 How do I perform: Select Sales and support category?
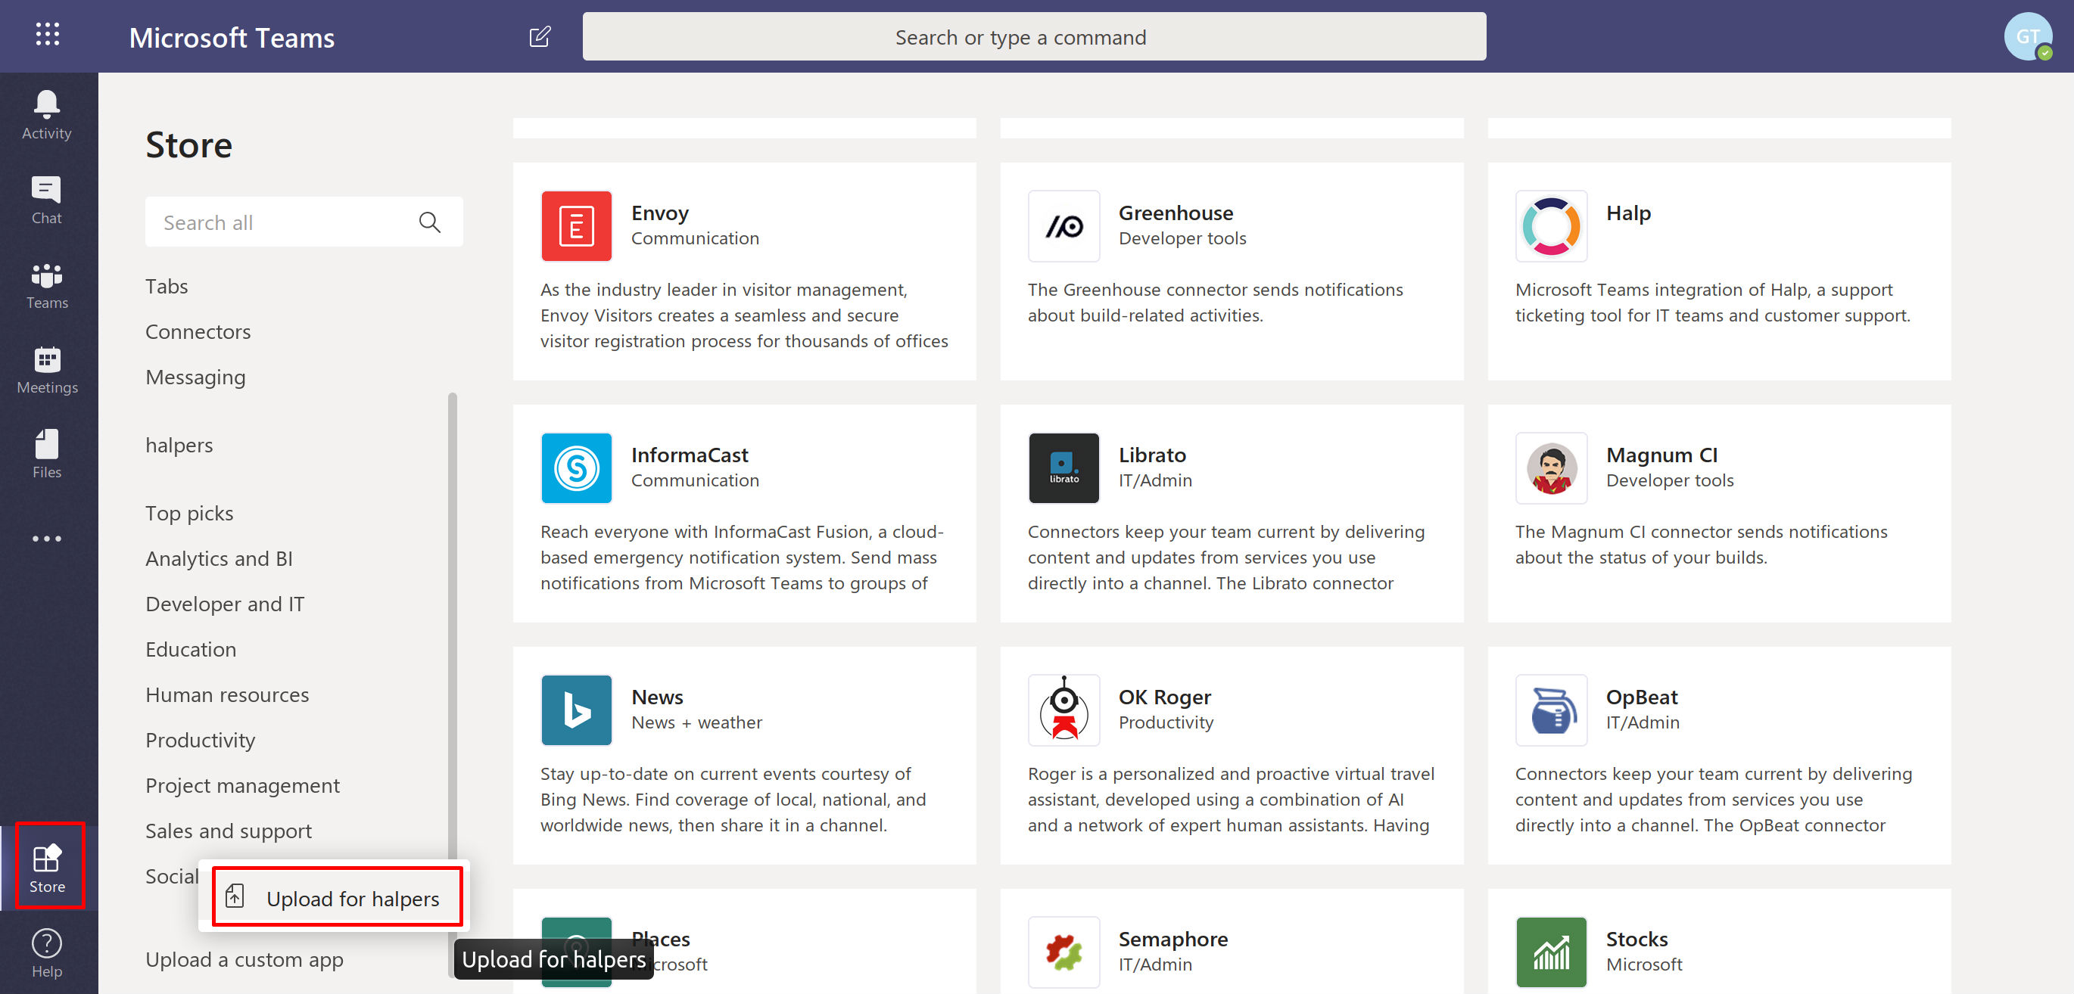tap(229, 831)
